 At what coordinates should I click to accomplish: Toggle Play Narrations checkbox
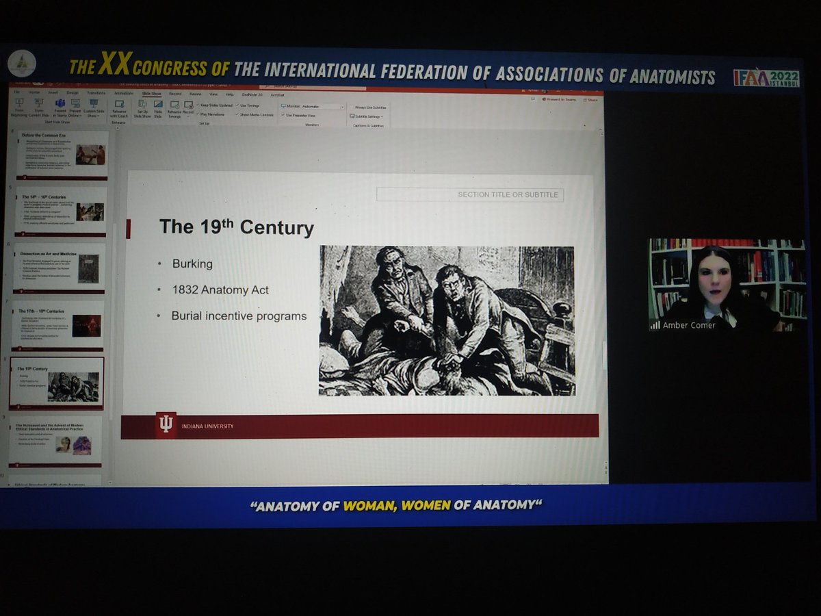(211, 114)
